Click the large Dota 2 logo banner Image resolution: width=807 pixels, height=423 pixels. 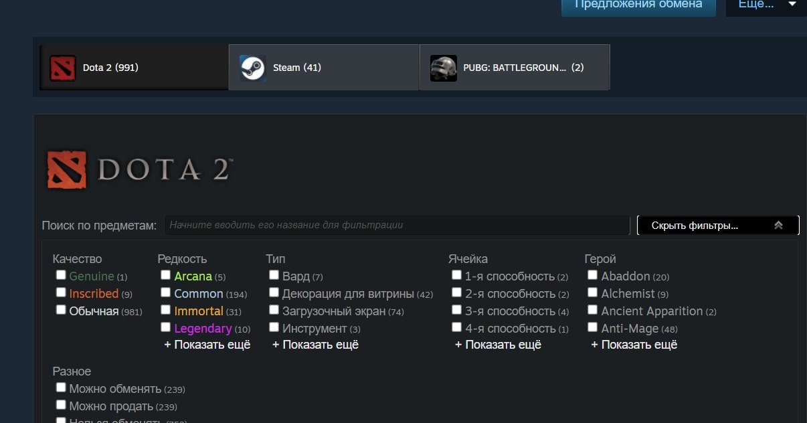[139, 169]
